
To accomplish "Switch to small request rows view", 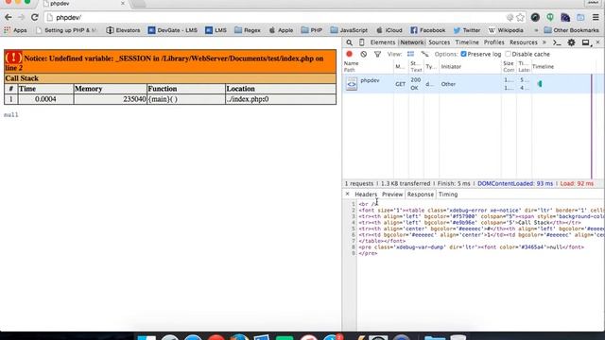I will (x=424, y=54).
